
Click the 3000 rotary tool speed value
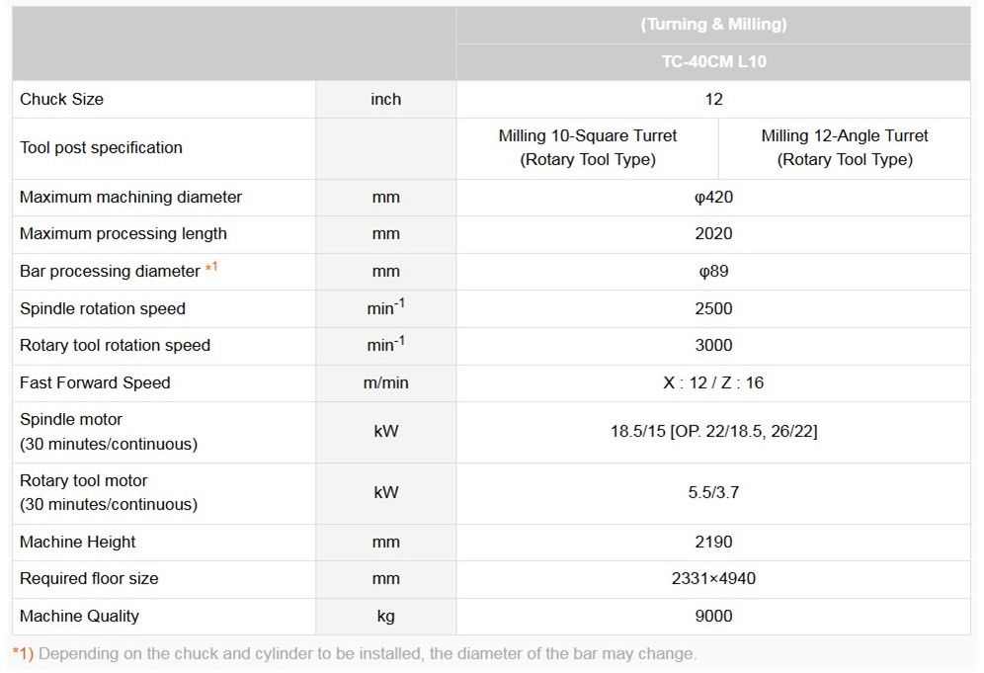pyautogui.click(x=713, y=345)
